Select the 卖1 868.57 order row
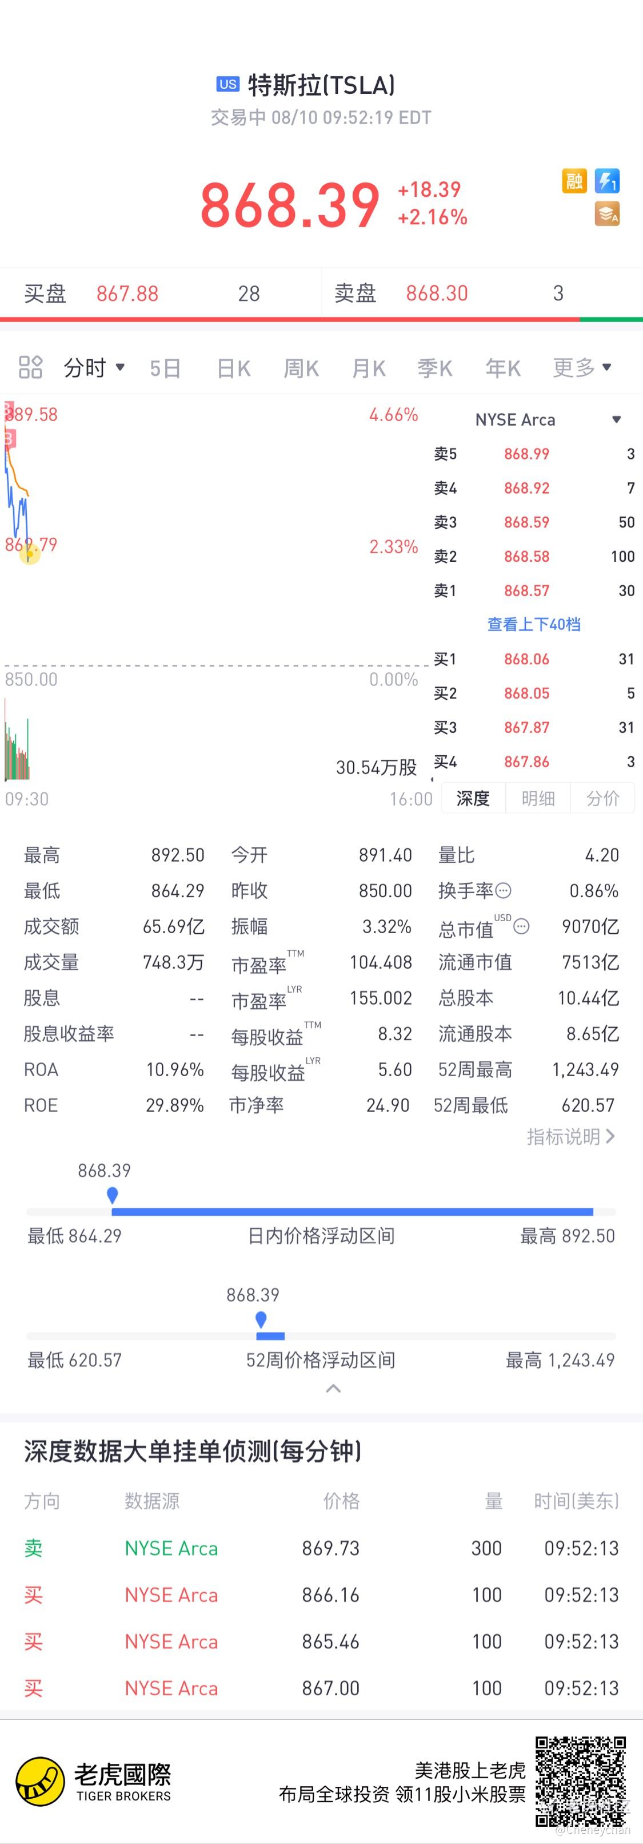Viewport: 643px width, 1844px height. pyautogui.click(x=534, y=590)
